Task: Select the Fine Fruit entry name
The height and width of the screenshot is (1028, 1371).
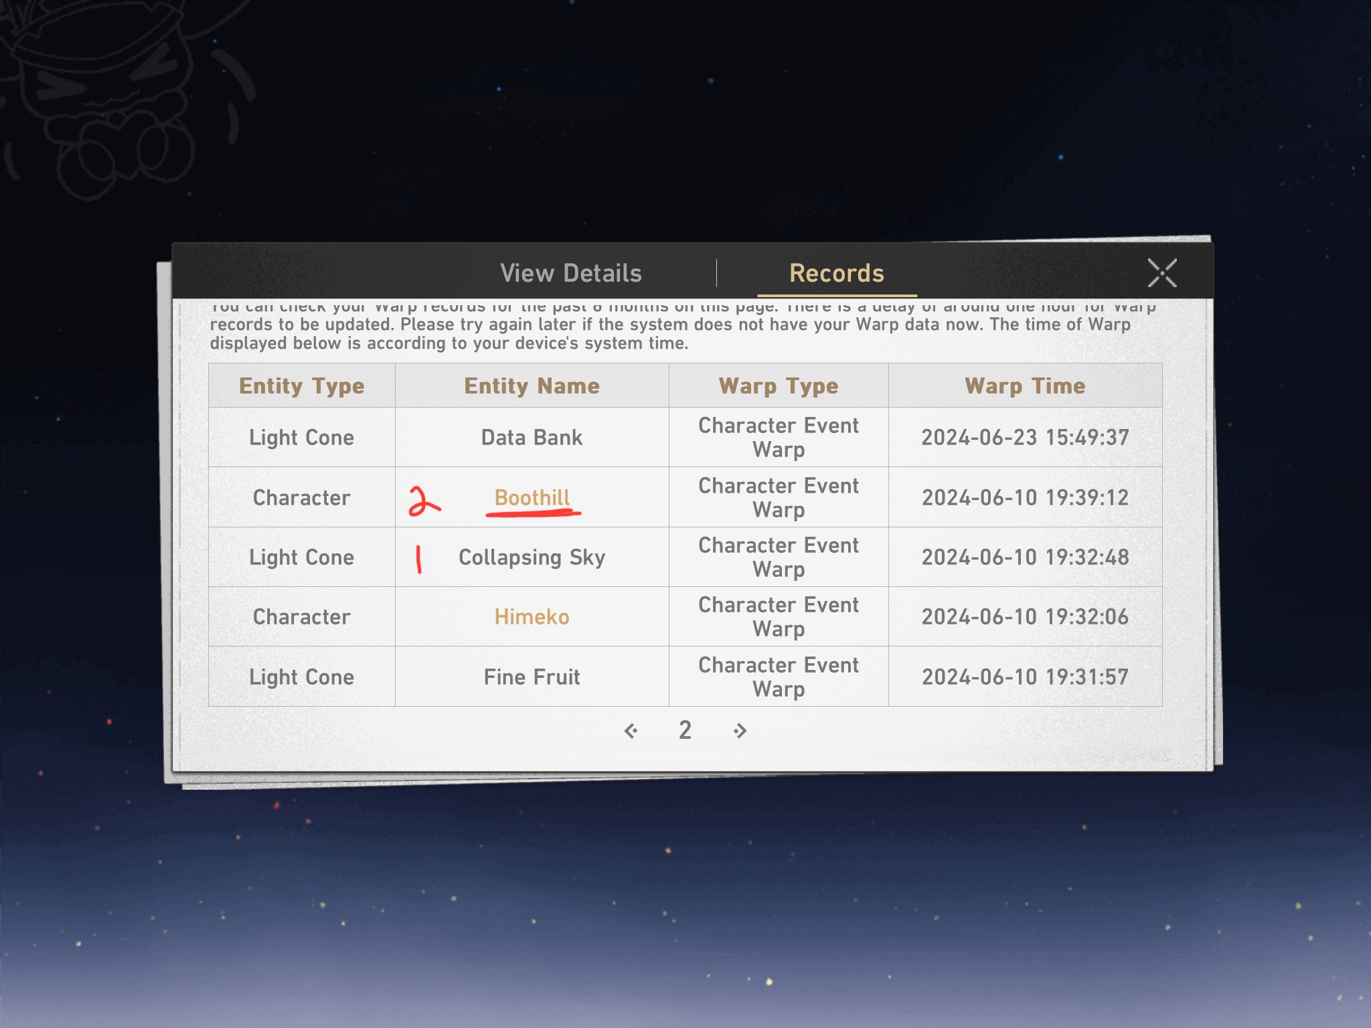Action: (x=532, y=677)
